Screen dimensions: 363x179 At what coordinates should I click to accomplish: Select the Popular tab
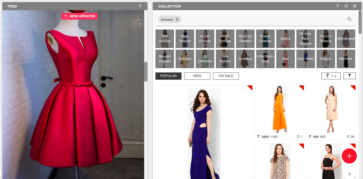[168, 76]
